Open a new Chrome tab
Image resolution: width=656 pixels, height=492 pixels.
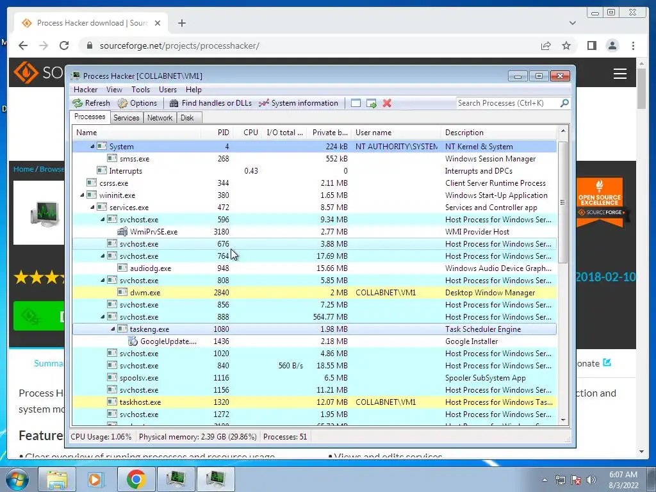(x=181, y=23)
